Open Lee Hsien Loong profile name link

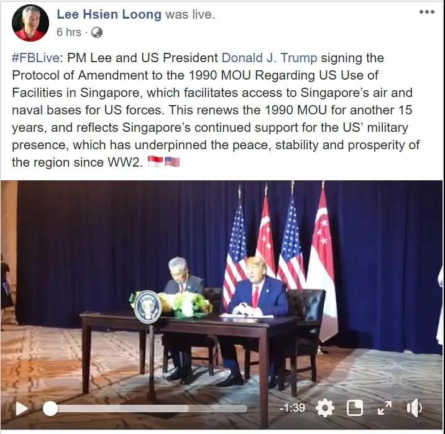109,14
